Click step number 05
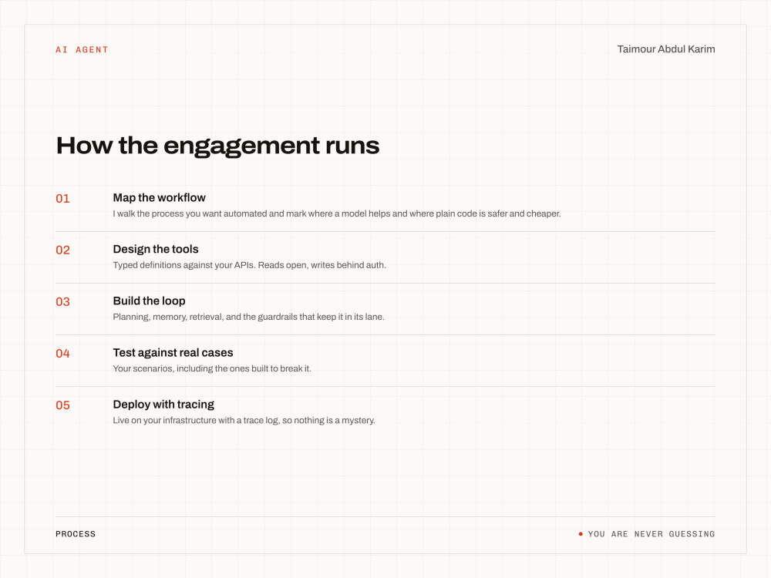The image size is (771, 578). click(x=62, y=405)
